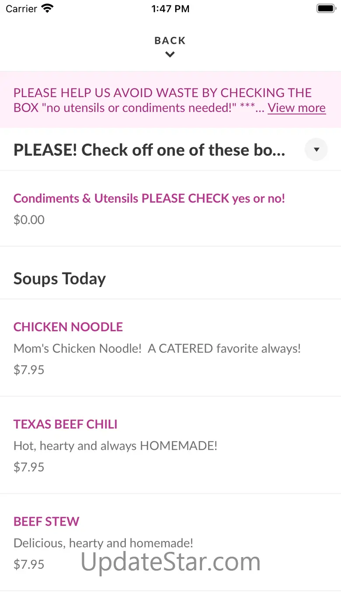Select the Soups Today section heading
Image resolution: width=341 pixels, height=607 pixels.
(59, 279)
